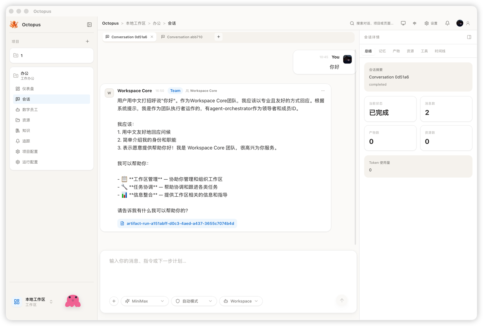
Task: Open the Workspace selector dropdown
Action: point(241,301)
